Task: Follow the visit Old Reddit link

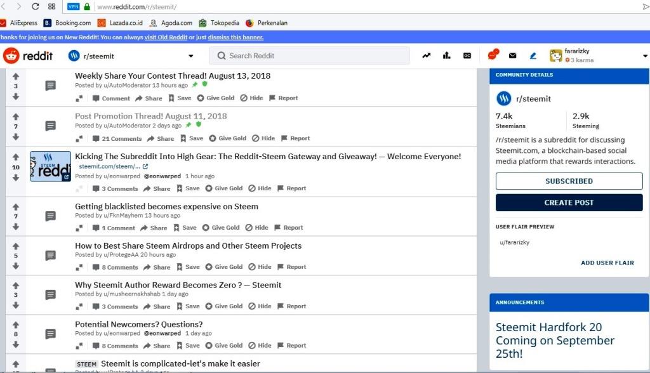Action: (x=166, y=37)
